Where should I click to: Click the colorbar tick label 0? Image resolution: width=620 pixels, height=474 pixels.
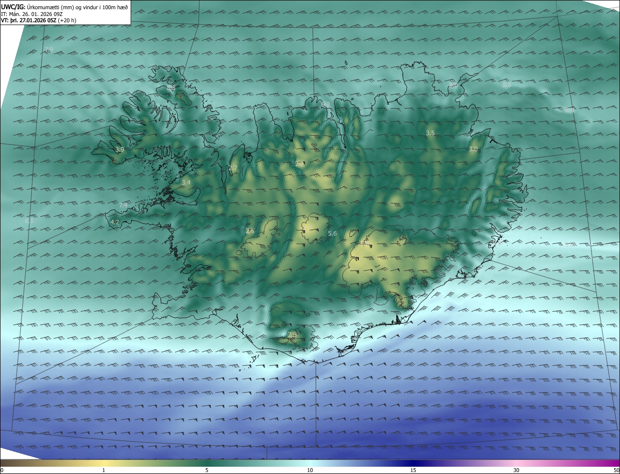click(1, 470)
